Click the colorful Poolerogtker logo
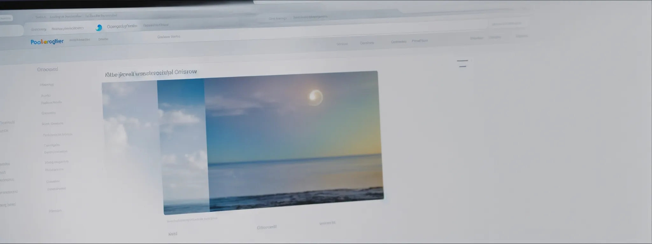The height and width of the screenshot is (244, 652). pos(47,42)
